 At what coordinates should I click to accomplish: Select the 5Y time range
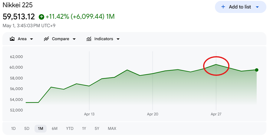97,129
